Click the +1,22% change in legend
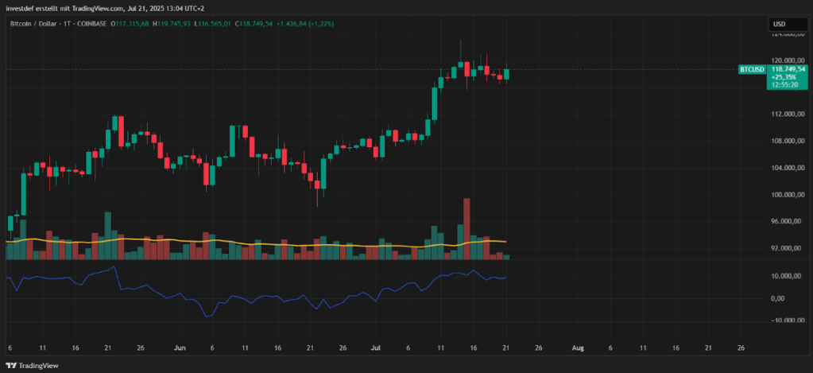Screen dimensions: 813x373 321,24
